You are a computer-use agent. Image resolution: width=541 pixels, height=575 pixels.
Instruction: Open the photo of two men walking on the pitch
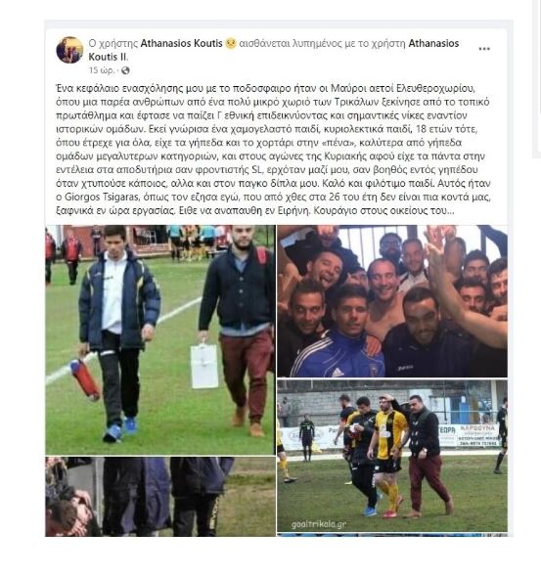[159, 340]
